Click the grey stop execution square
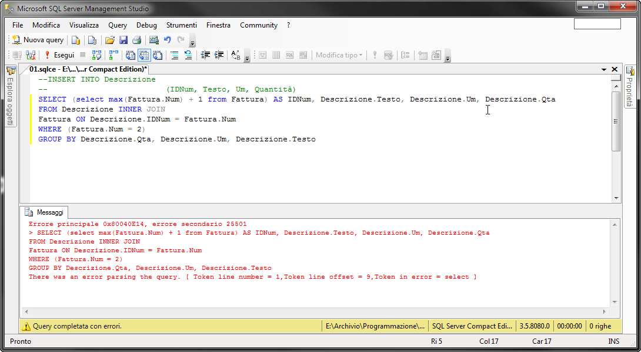 click(83, 55)
